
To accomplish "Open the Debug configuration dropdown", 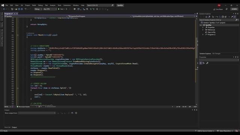I will pyautogui.click(x=38, y=9).
